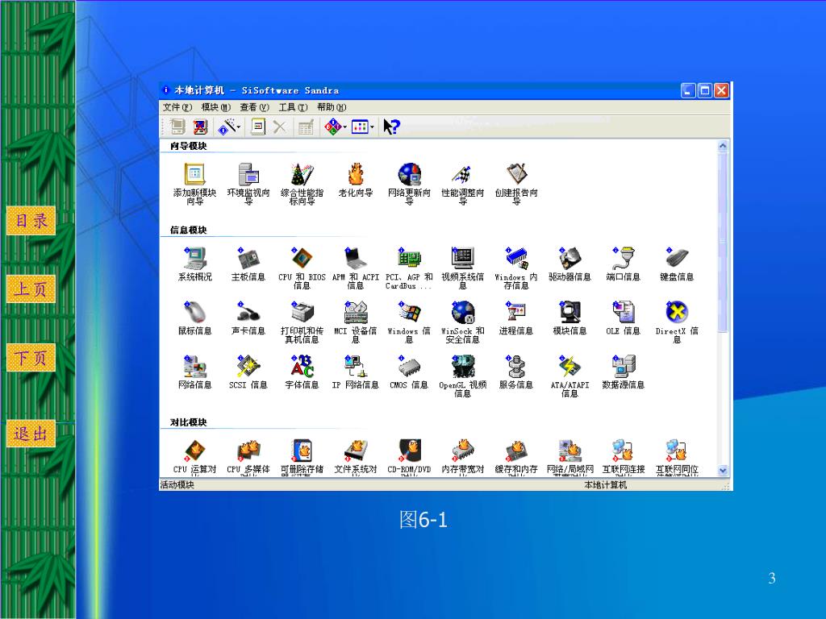Open the Windows 信息 flag icon
The height and width of the screenshot is (619, 826).
(x=409, y=313)
